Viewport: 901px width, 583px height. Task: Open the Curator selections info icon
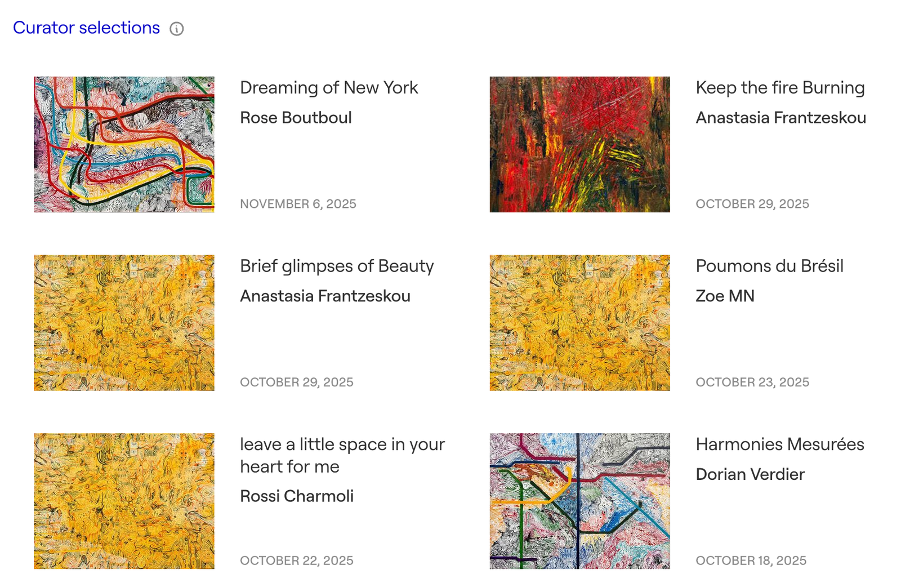pos(177,29)
